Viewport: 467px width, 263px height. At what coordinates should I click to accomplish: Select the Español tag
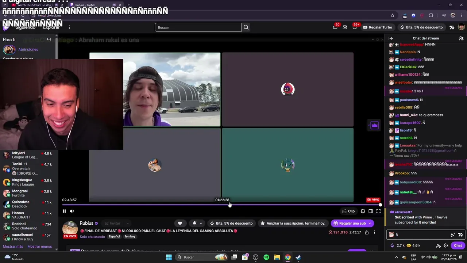(114, 237)
